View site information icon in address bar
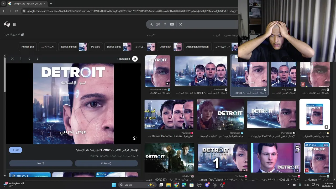This screenshot has width=336, height=189. (x=24, y=11)
